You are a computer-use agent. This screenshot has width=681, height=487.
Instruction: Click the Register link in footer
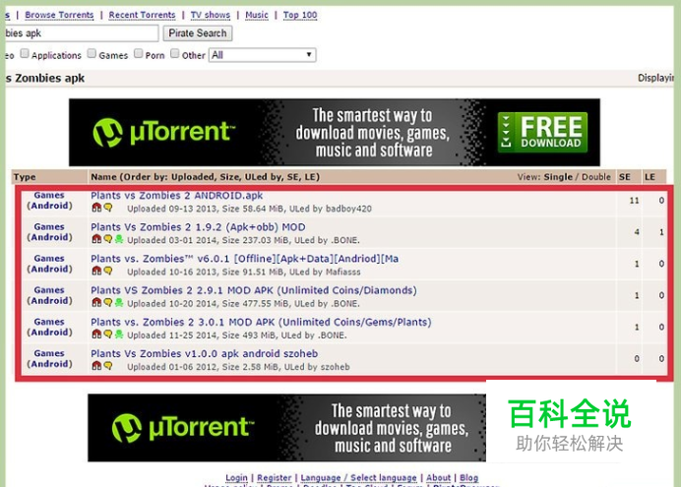pos(274,478)
